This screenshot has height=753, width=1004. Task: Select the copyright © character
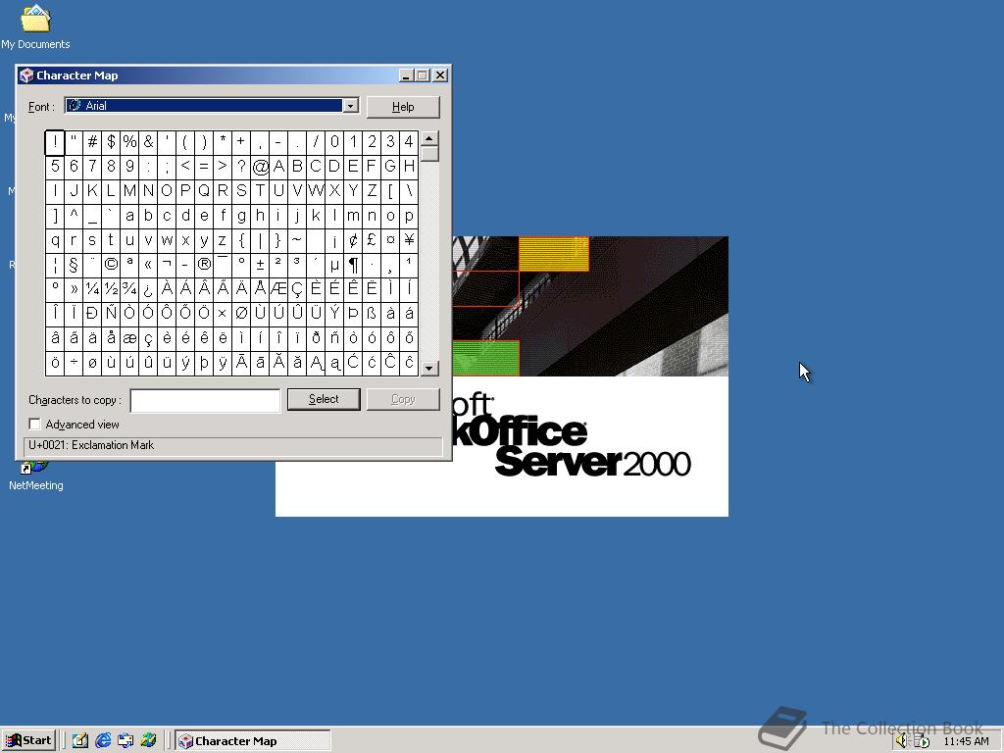click(111, 264)
